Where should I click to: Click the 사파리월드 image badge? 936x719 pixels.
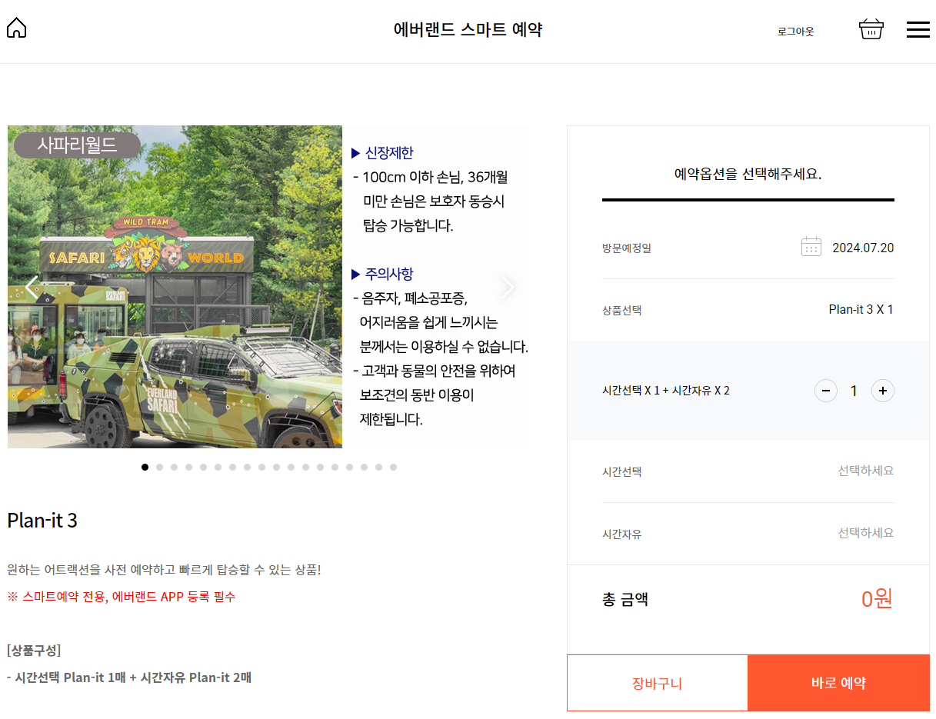(x=78, y=145)
